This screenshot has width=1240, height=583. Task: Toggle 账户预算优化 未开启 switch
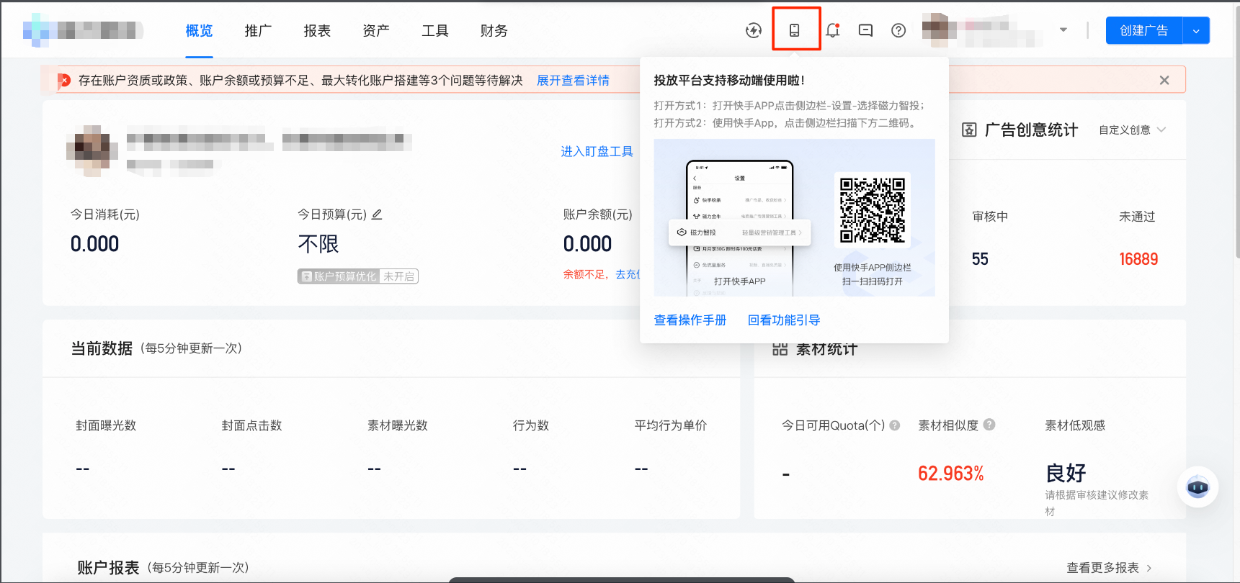click(358, 276)
